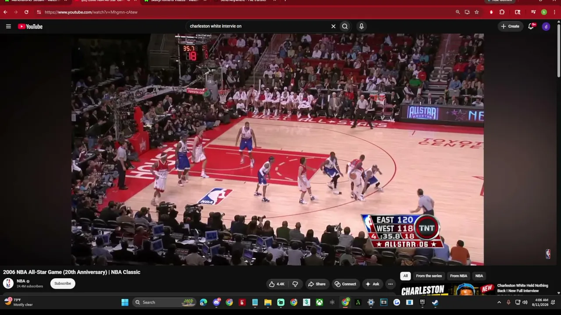
Task: Open Charleston White Held Nothing Back video title
Action: click(x=522, y=288)
